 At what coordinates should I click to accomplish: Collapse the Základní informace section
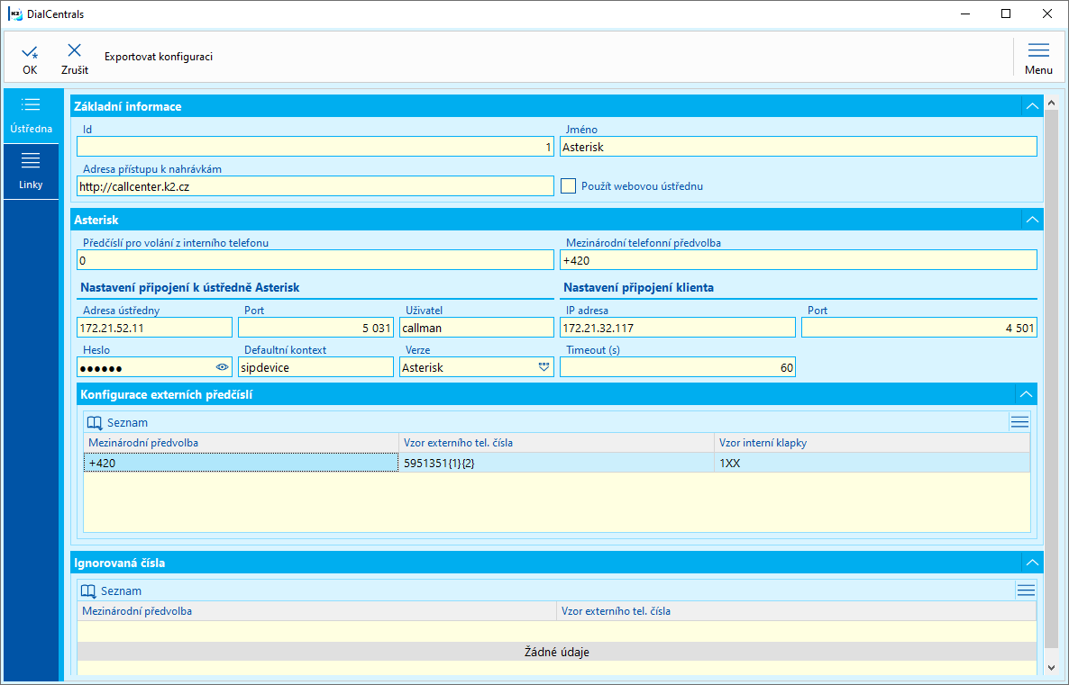pos(1032,106)
